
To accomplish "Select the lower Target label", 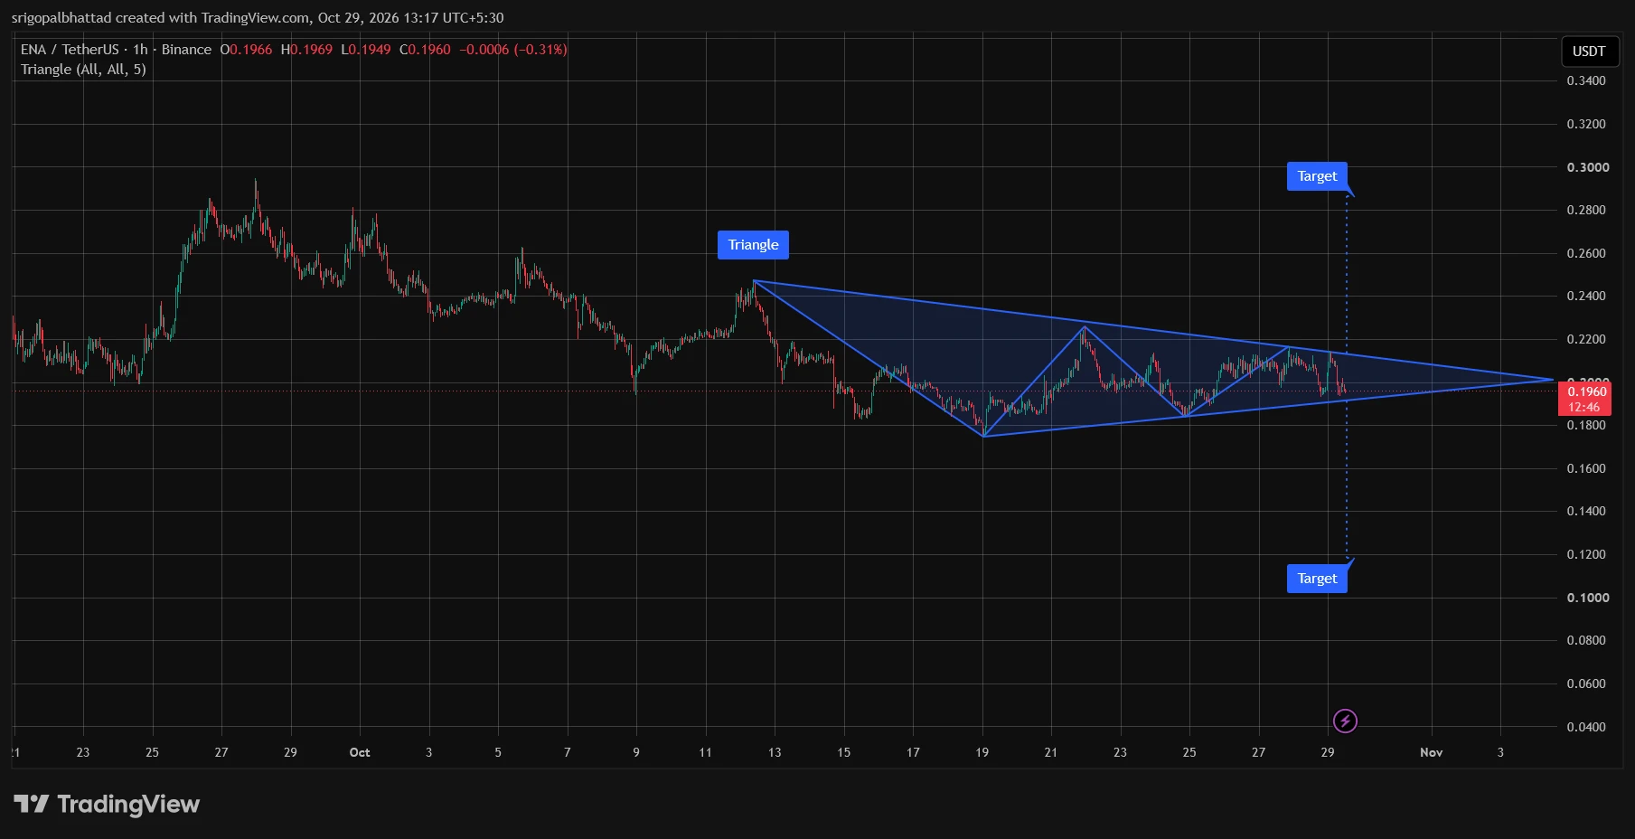I will click(x=1317, y=579).
